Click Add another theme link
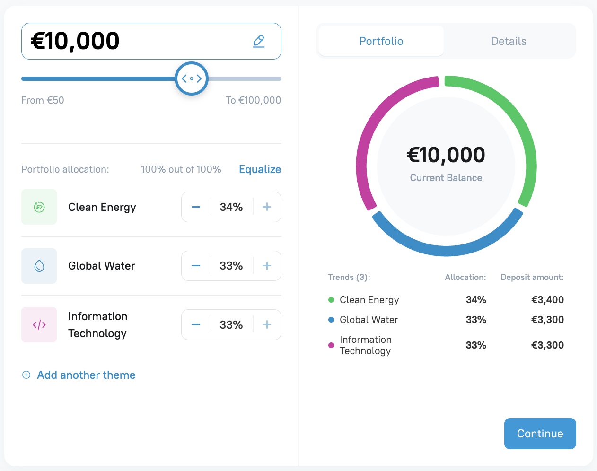Screen dimensions: 597x471 86,375
